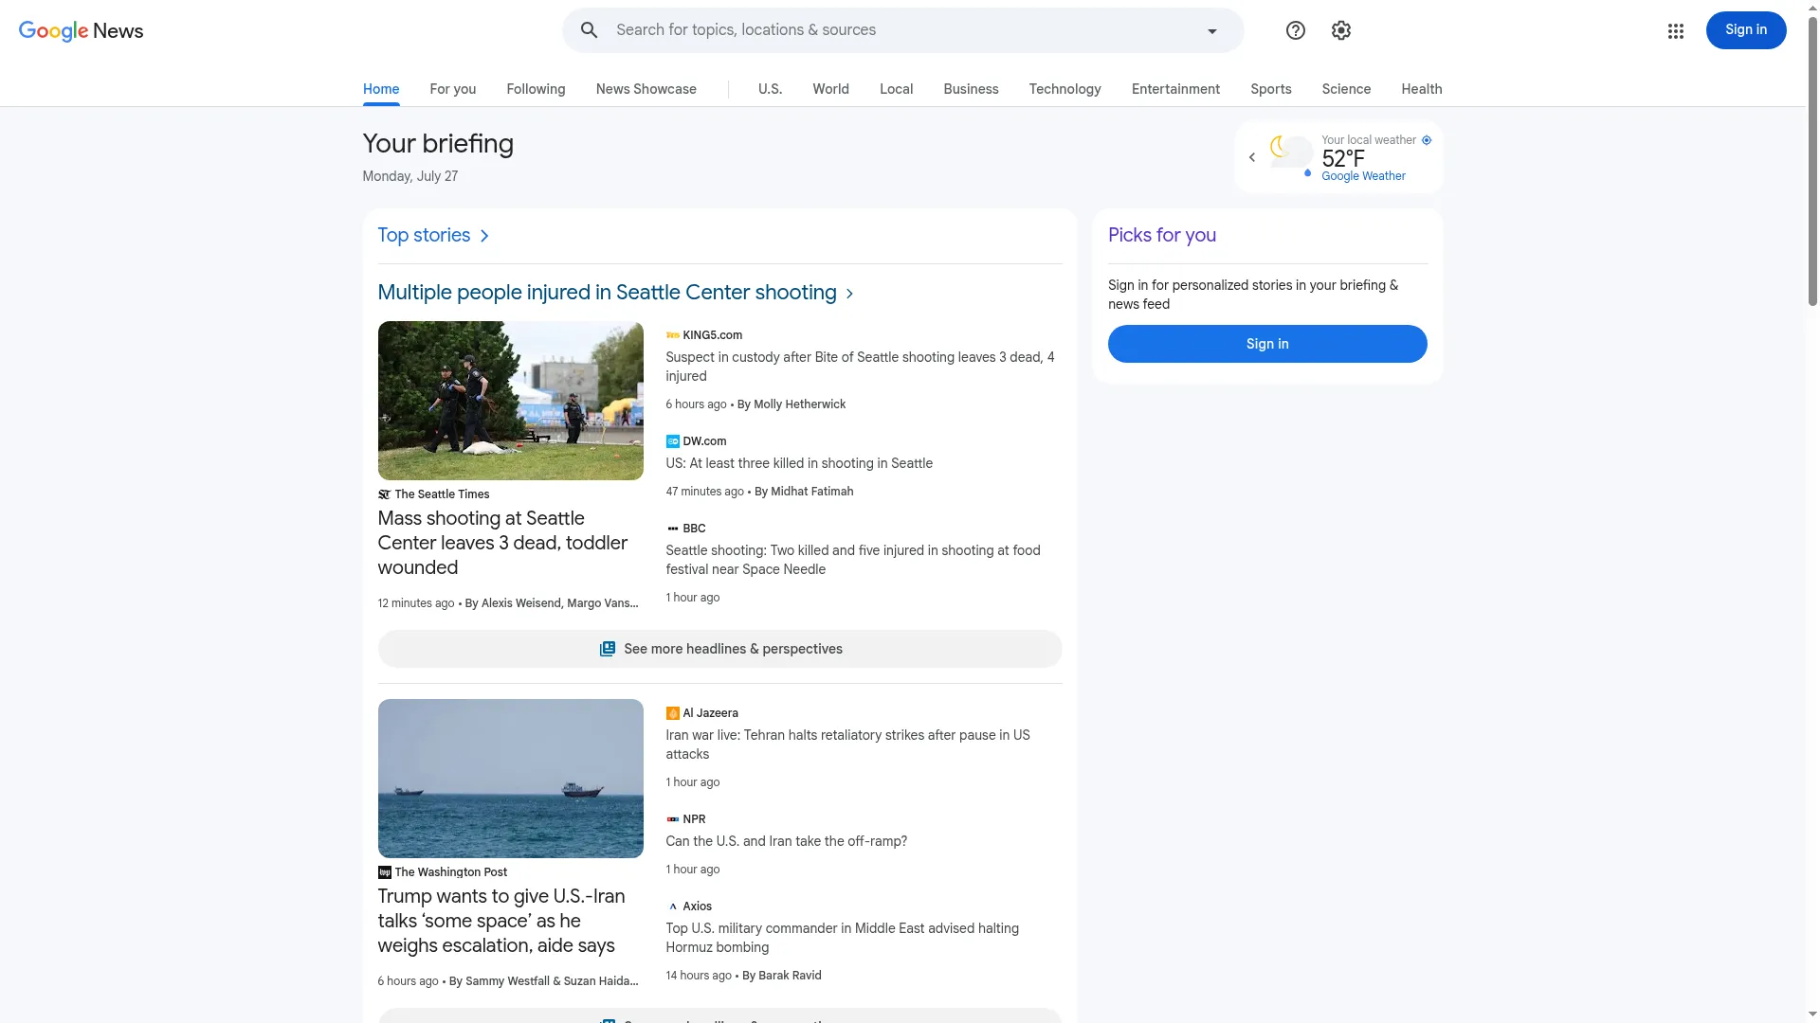Open the Help question mark icon
The height and width of the screenshot is (1023, 1820).
(x=1295, y=30)
